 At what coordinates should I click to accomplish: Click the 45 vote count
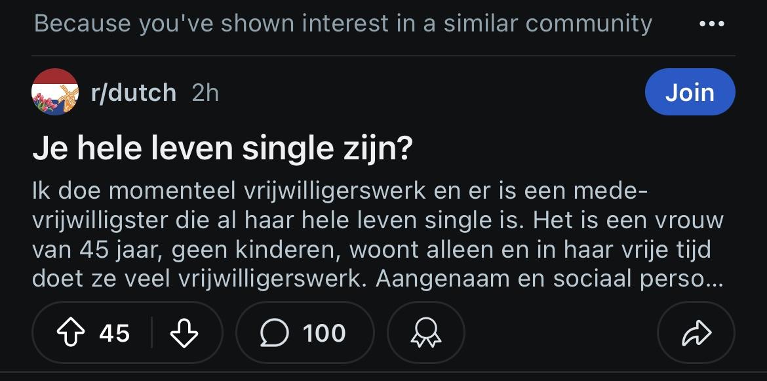tap(115, 333)
